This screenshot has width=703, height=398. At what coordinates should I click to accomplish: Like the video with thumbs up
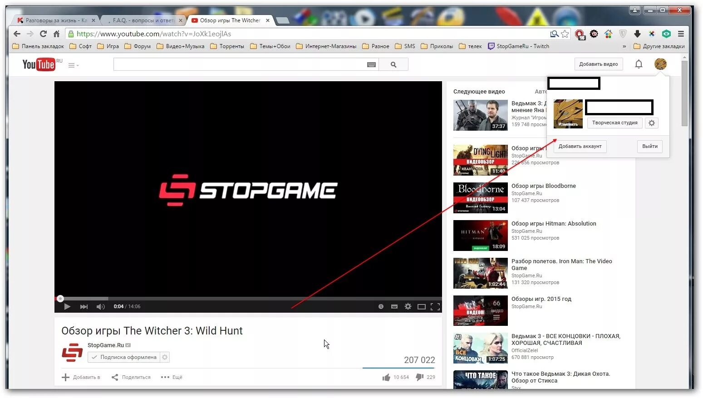coord(386,377)
